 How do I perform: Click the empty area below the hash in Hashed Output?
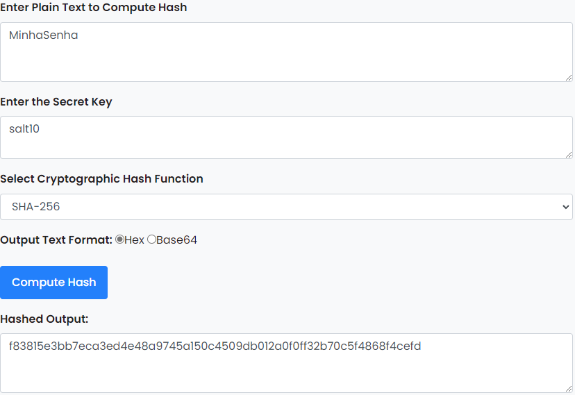[x=286, y=373]
